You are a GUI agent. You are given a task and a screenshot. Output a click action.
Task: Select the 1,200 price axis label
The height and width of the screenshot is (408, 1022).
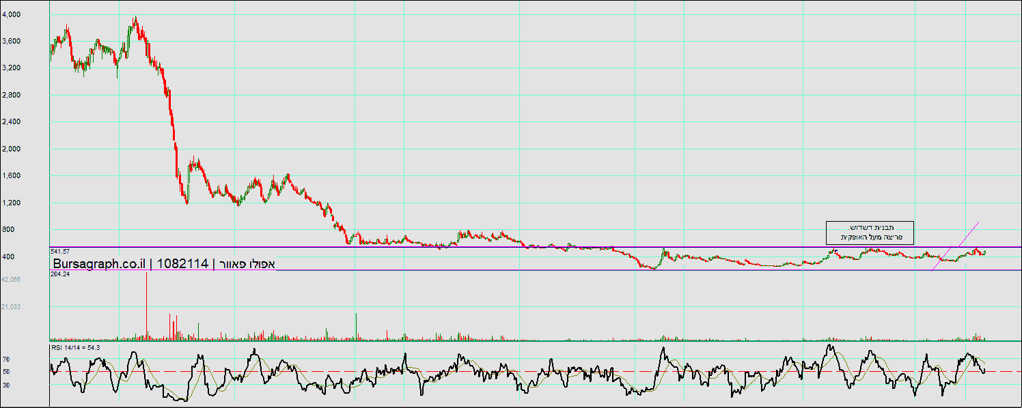(x=11, y=203)
